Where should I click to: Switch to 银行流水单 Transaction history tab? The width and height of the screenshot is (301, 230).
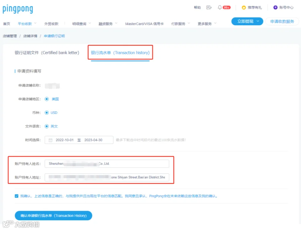point(120,52)
